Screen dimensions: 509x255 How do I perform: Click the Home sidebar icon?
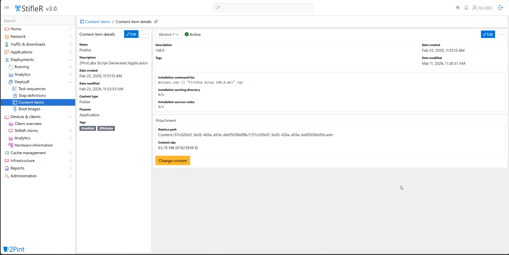point(7,29)
